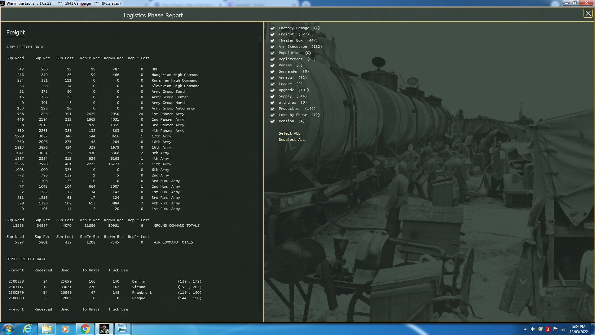Click the War in the East title bar icon
The height and width of the screenshot is (335, 595).
(x=3, y=3)
